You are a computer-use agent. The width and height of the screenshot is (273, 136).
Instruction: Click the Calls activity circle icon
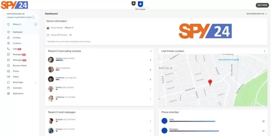click(x=164, y=121)
